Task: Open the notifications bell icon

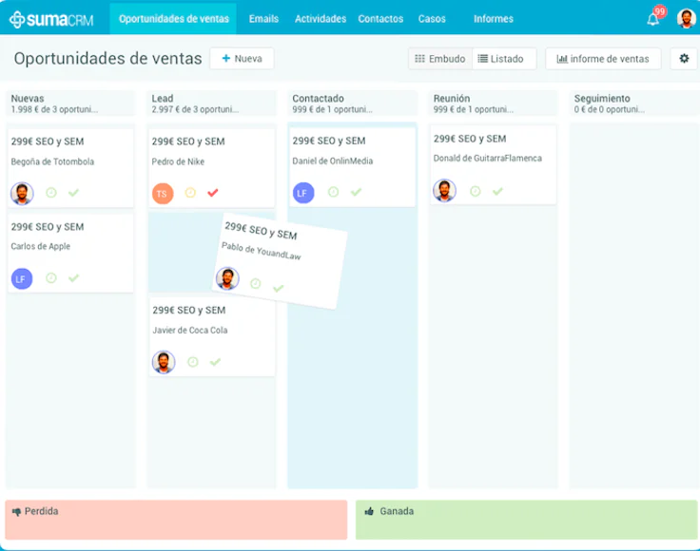Action: [x=652, y=20]
